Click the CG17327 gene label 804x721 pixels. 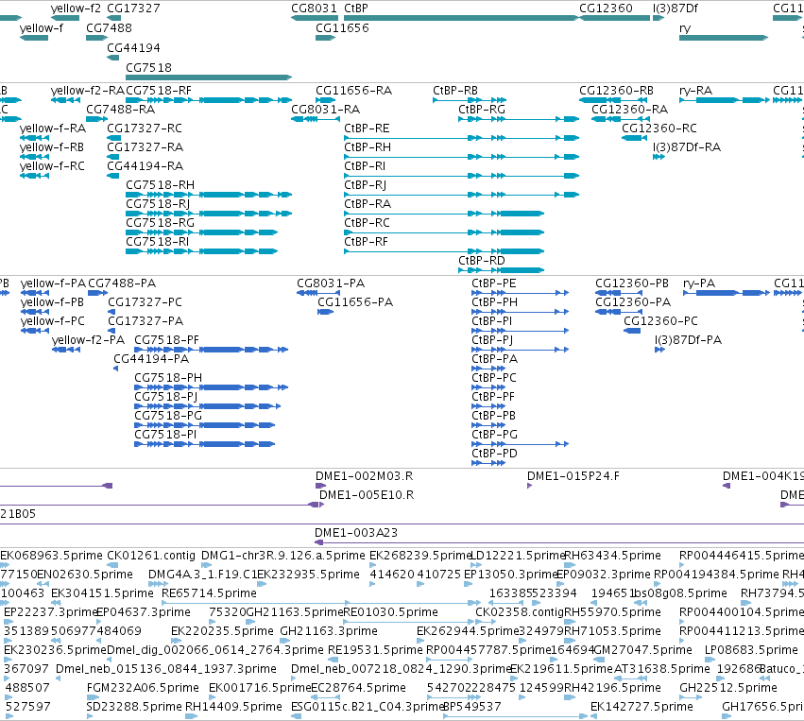coord(133,9)
